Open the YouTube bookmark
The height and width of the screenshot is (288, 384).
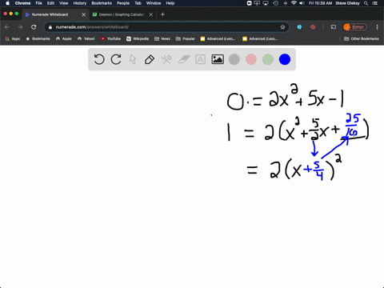tap(110, 38)
